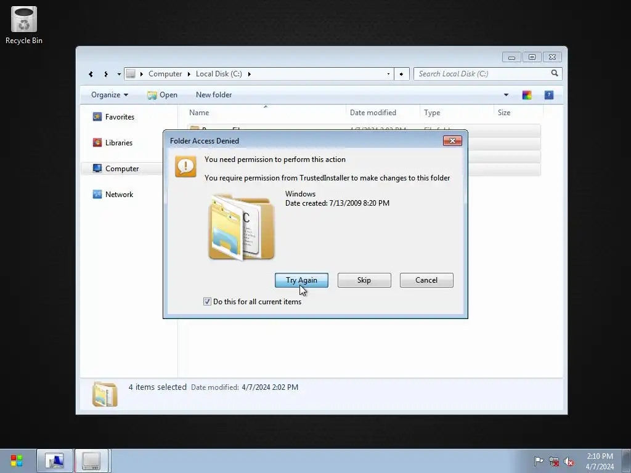Click the Computer monitor icon in sidebar

click(x=97, y=168)
